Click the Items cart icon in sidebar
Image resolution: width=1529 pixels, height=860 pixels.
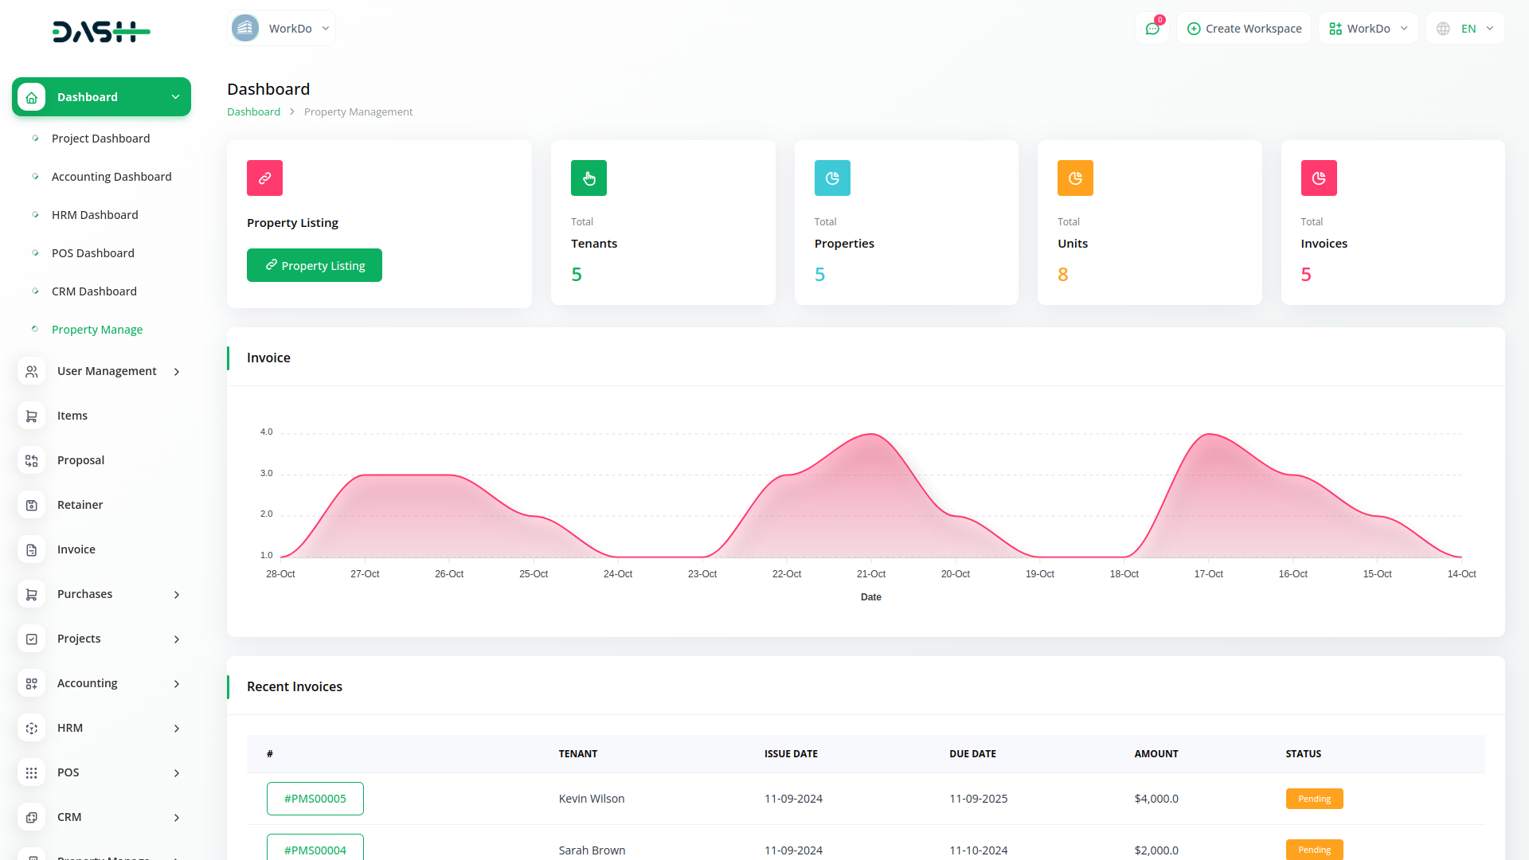click(32, 416)
